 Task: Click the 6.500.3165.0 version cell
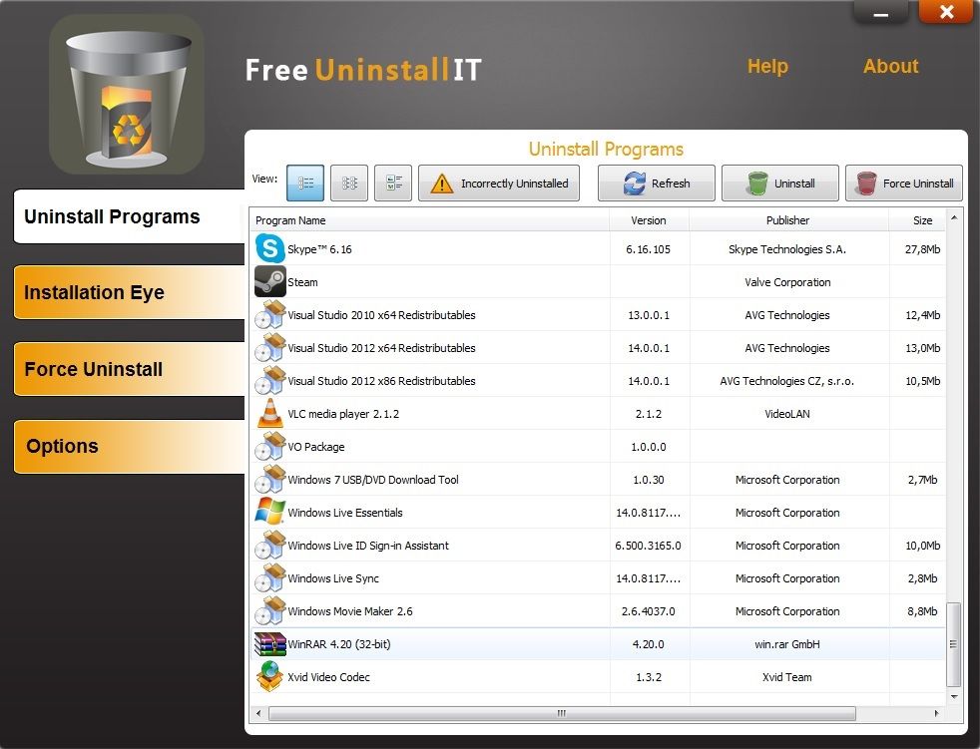tap(648, 546)
